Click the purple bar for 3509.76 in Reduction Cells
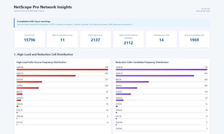This screenshot has height=134, width=224. 155,76
